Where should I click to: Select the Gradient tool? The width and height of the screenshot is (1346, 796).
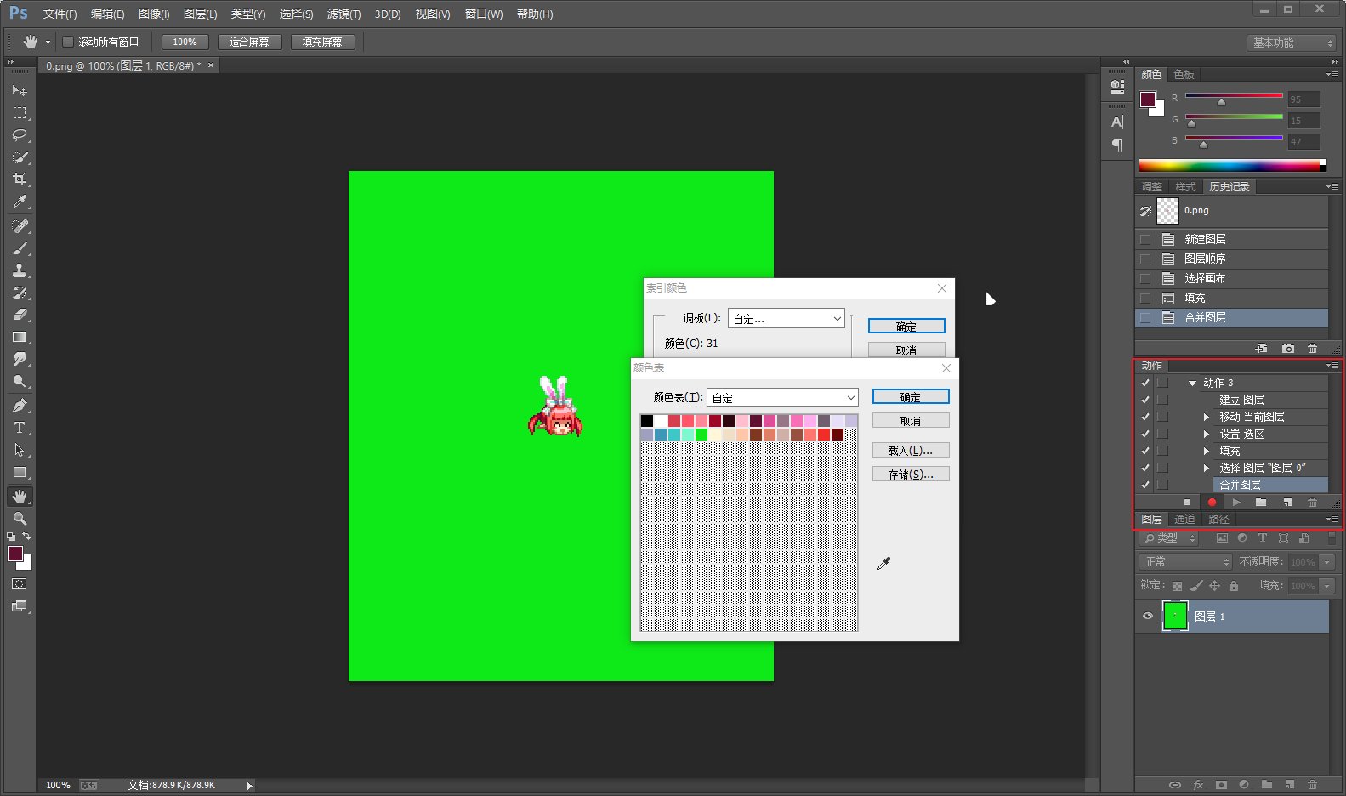tap(20, 337)
